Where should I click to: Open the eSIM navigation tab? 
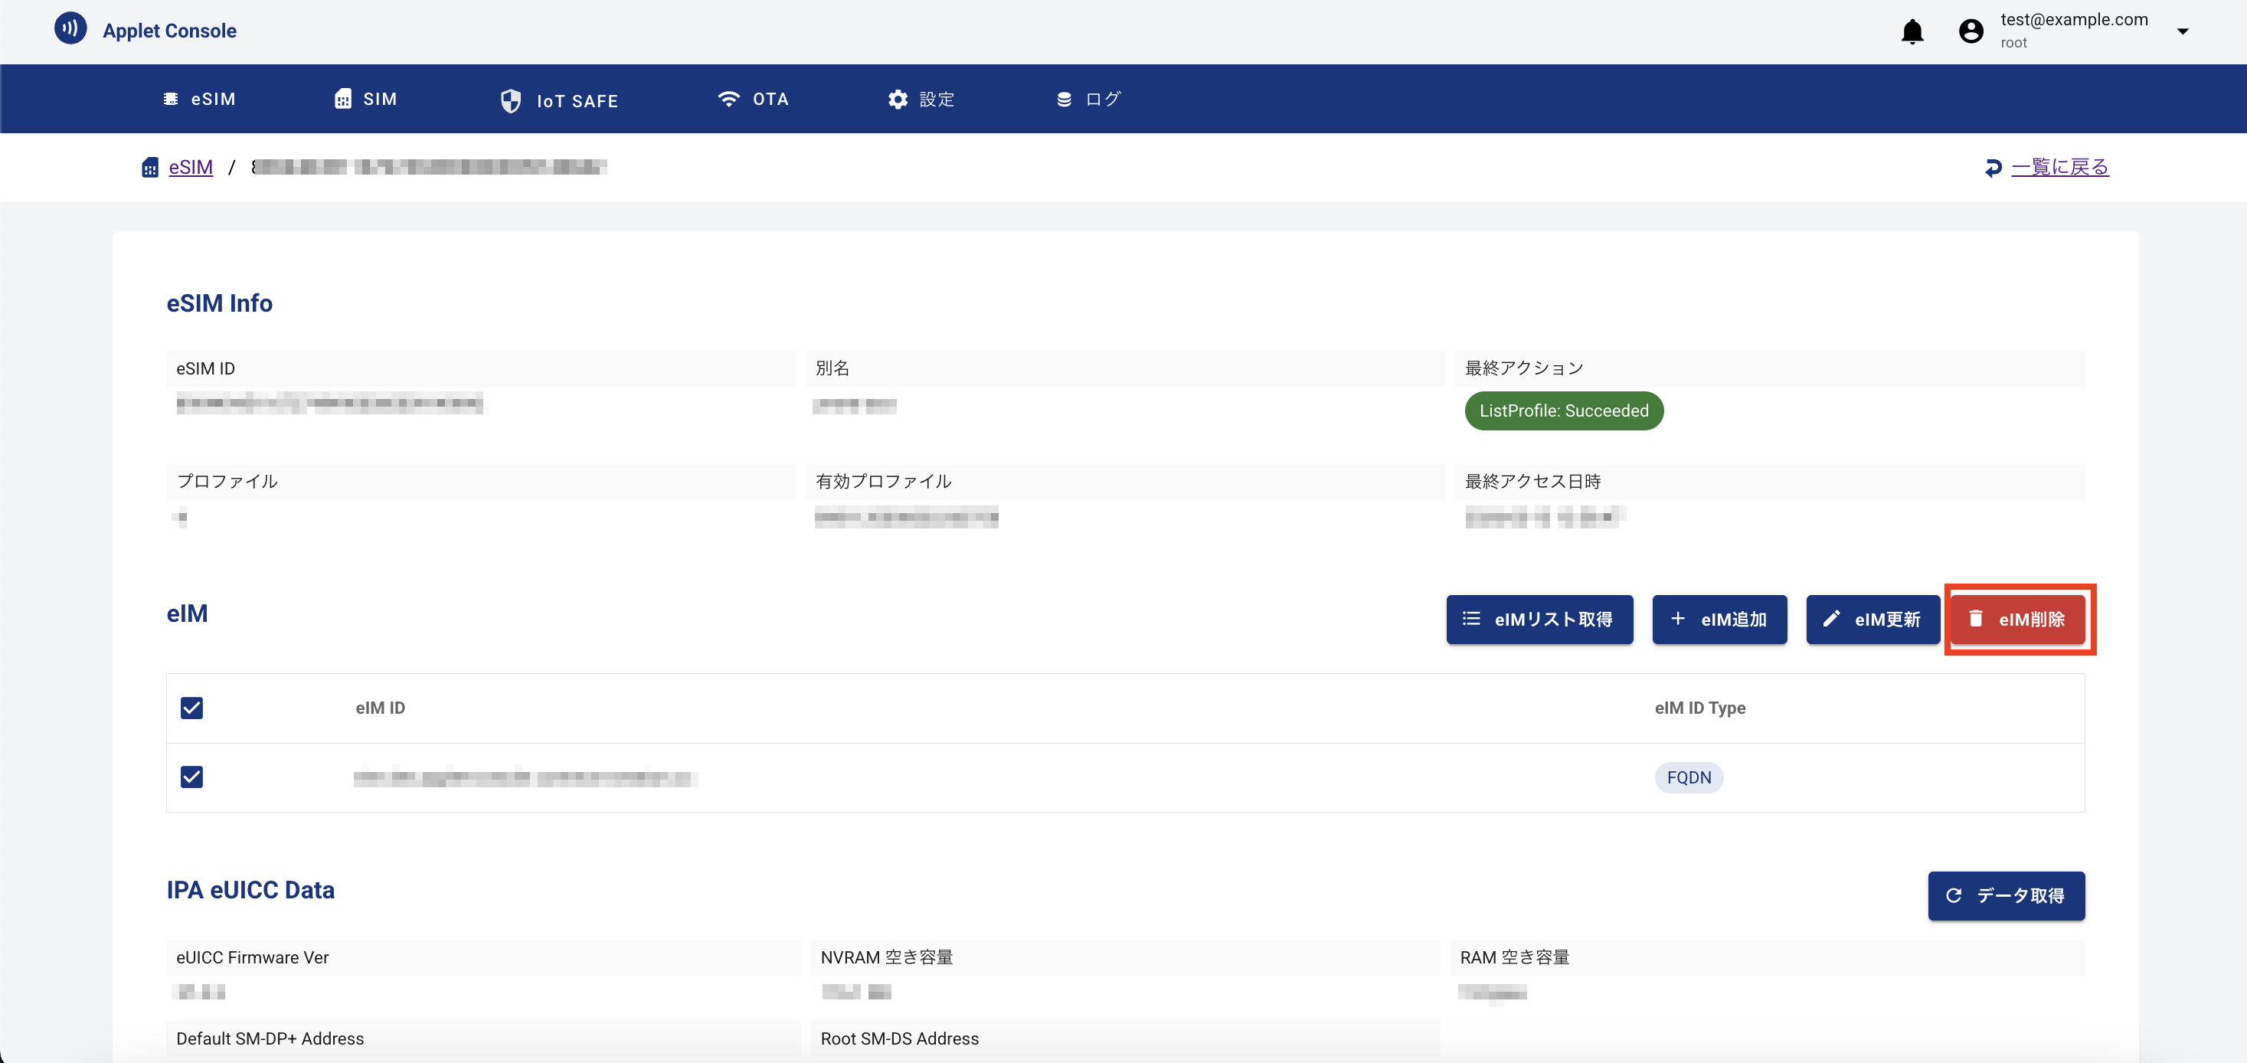pyautogui.click(x=200, y=100)
